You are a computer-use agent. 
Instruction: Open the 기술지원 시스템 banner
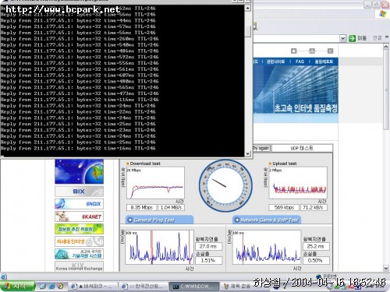(79, 254)
